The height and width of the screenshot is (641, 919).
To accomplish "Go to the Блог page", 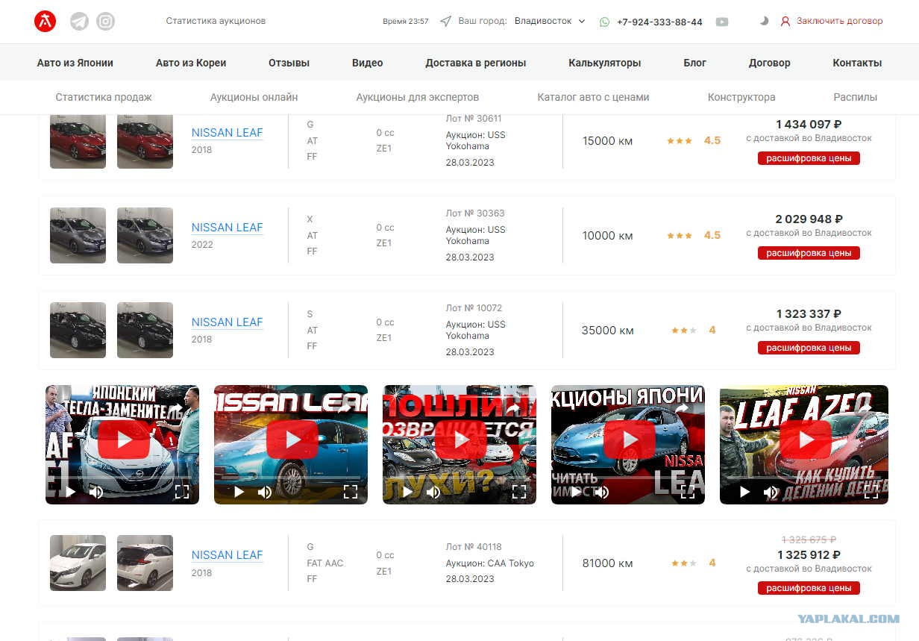I will (x=695, y=63).
